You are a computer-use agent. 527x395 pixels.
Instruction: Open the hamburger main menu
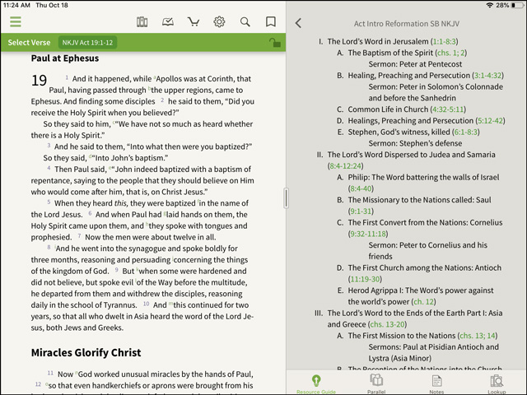pos(16,22)
